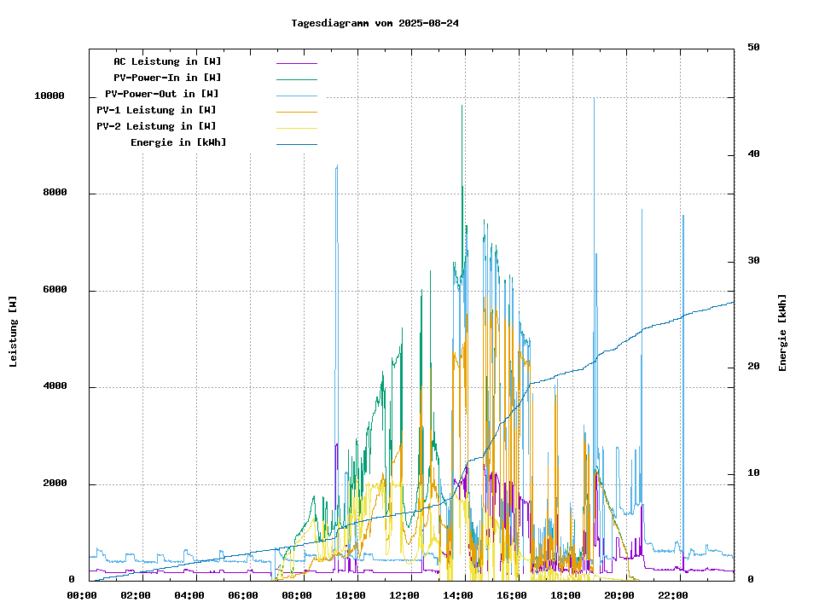Select the 18:00 time axis label
This screenshot has width=819, height=614.
566,595
